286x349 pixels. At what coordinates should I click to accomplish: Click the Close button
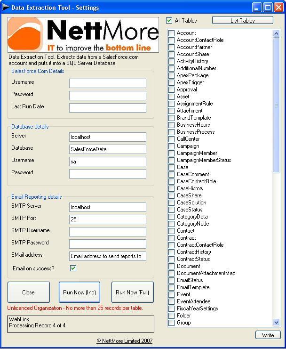click(28, 292)
